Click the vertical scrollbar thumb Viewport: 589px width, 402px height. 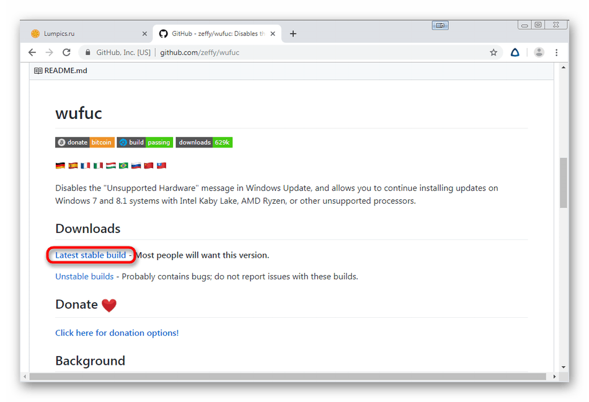[563, 183]
